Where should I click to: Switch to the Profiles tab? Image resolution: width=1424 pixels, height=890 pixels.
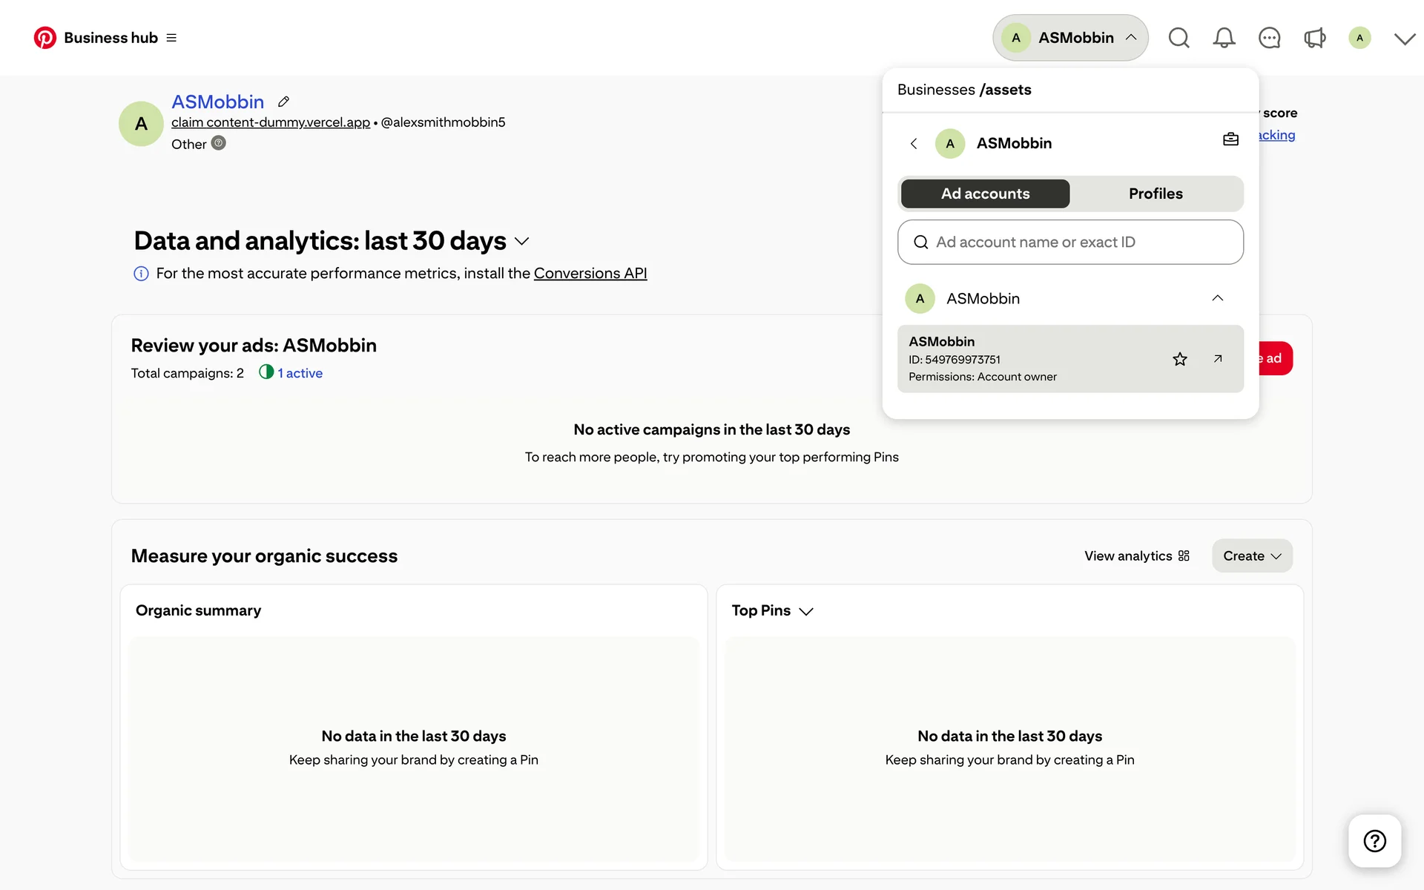point(1155,194)
